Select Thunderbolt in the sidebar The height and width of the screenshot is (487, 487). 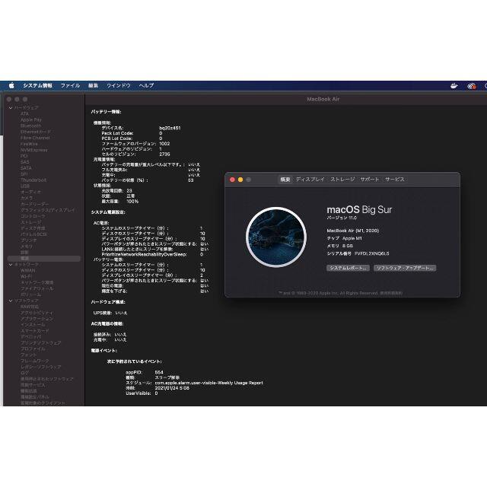(x=33, y=180)
